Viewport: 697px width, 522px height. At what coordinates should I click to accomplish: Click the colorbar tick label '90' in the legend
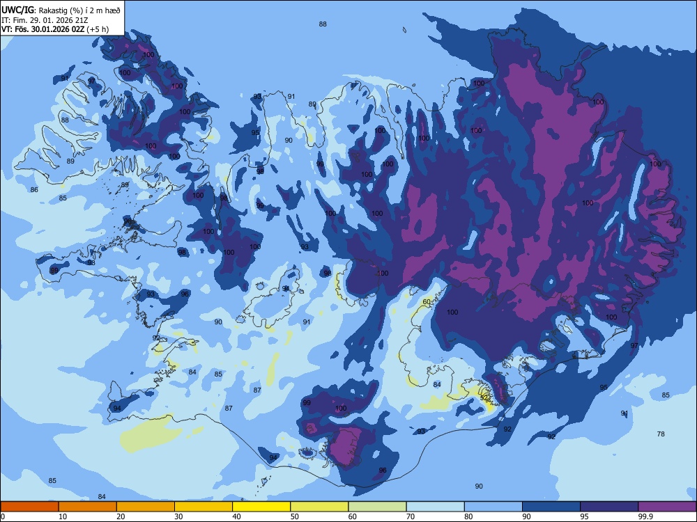pyautogui.click(x=527, y=516)
